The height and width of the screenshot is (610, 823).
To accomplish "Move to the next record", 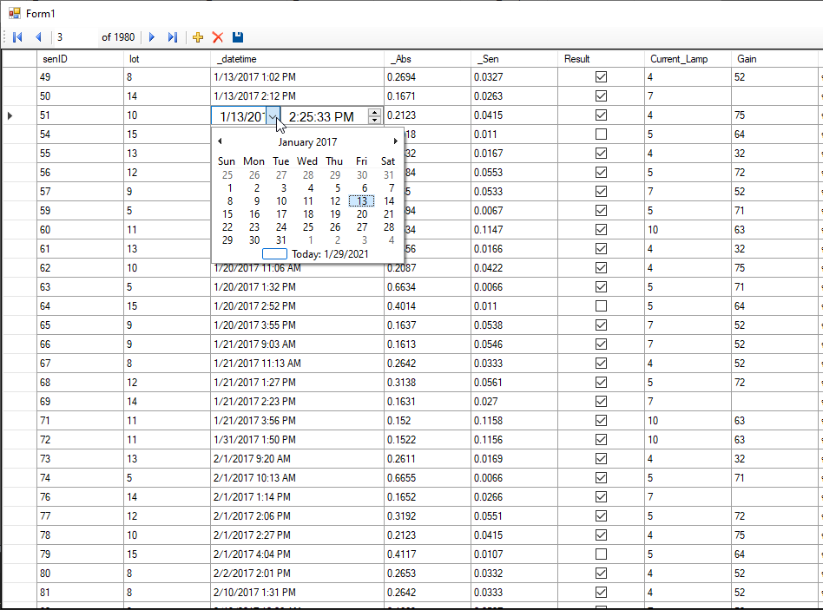I will pyautogui.click(x=152, y=37).
